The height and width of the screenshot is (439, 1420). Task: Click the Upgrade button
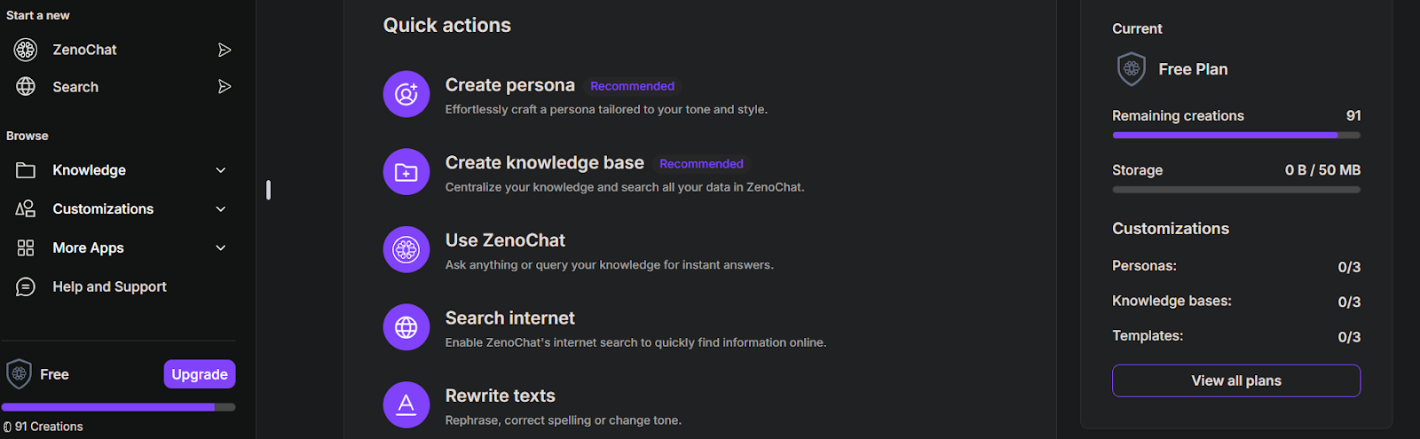pos(200,374)
